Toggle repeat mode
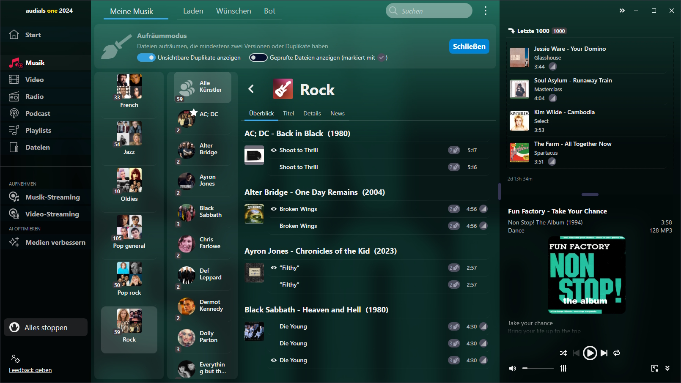Image resolution: width=681 pixels, height=383 pixels. click(617, 353)
